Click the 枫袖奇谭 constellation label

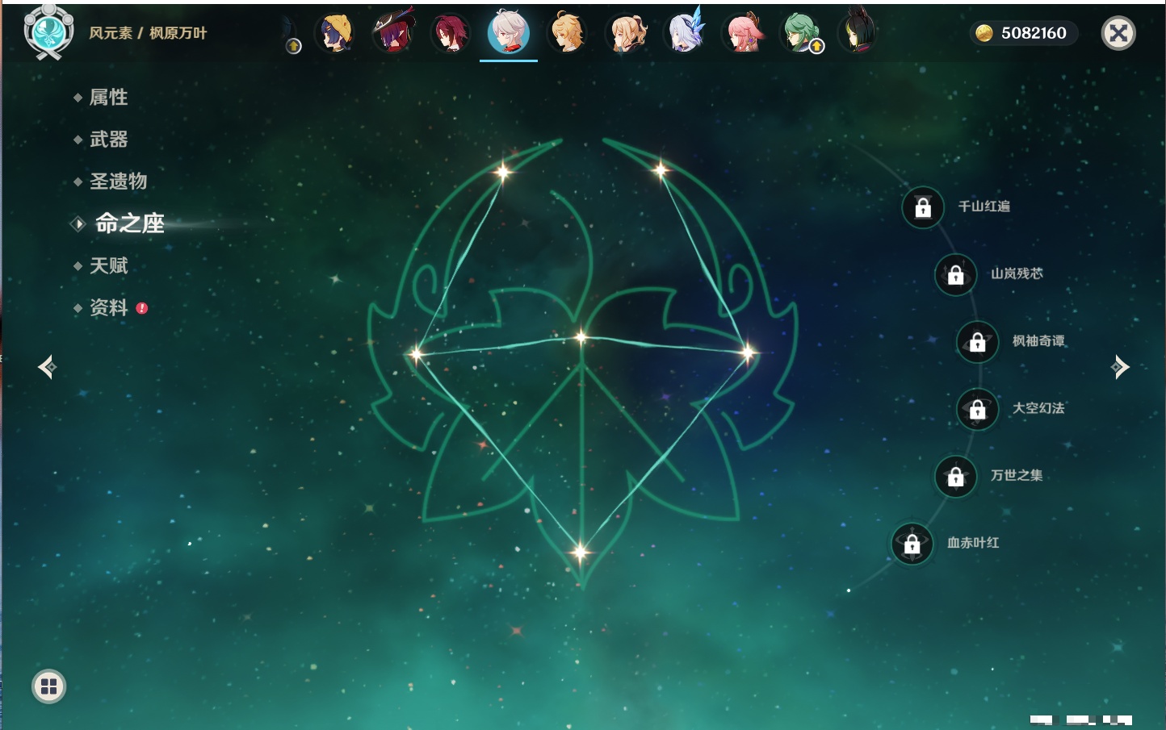1038,341
